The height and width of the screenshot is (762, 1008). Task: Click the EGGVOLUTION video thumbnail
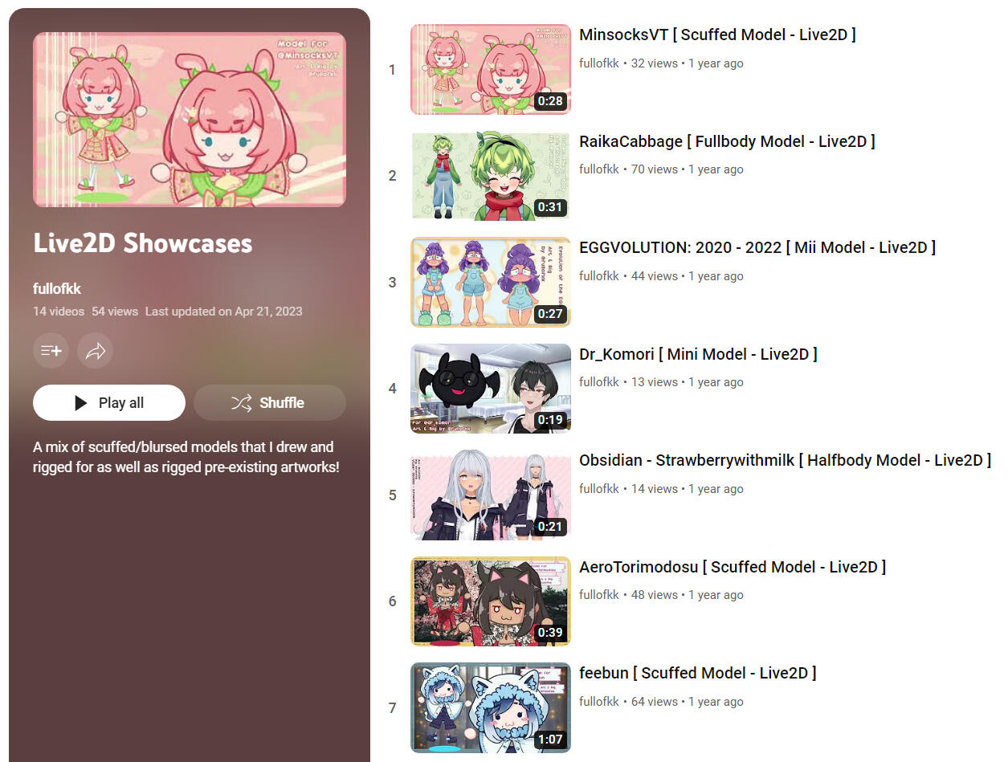(x=491, y=282)
